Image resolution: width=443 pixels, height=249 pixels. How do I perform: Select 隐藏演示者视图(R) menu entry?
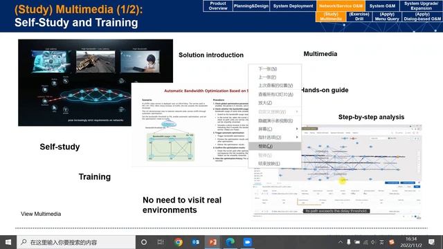pos(275,120)
